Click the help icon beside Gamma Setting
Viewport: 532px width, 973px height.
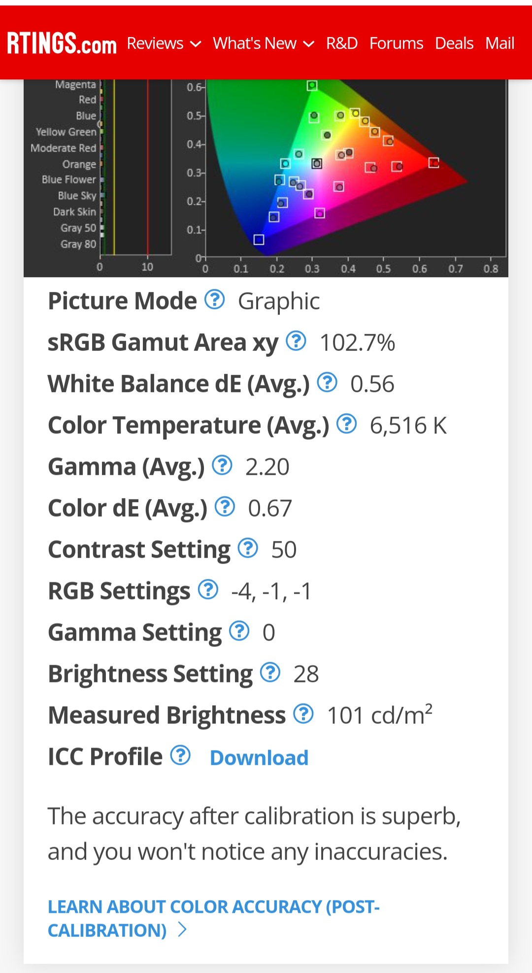[x=239, y=630]
